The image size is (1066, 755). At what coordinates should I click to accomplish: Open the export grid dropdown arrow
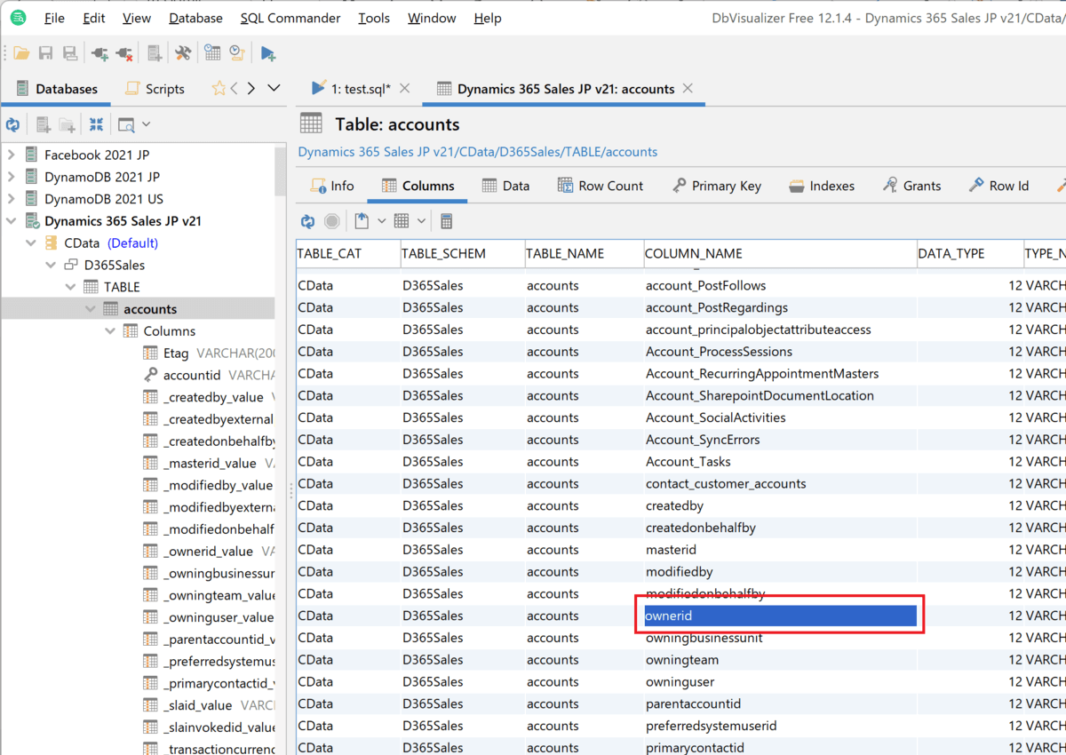click(x=382, y=221)
